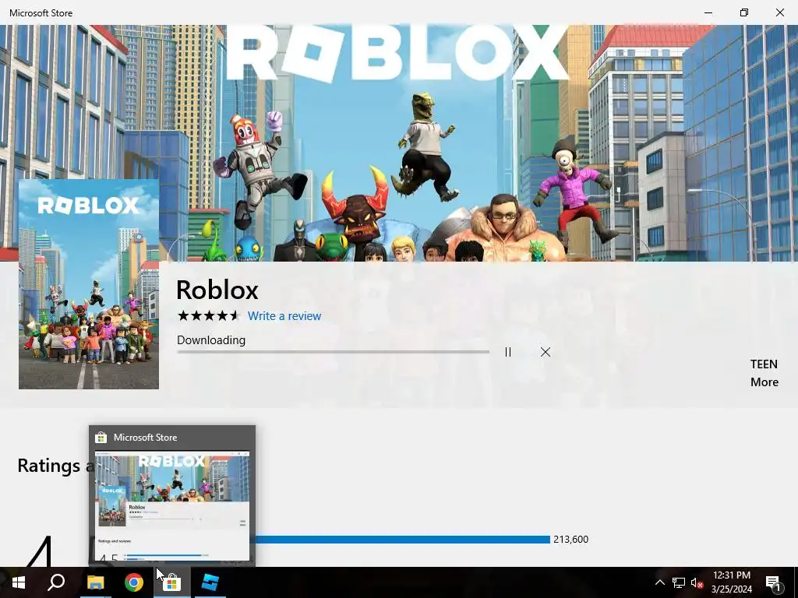Click the TEEN rating label
The height and width of the screenshot is (598, 798).
click(764, 364)
